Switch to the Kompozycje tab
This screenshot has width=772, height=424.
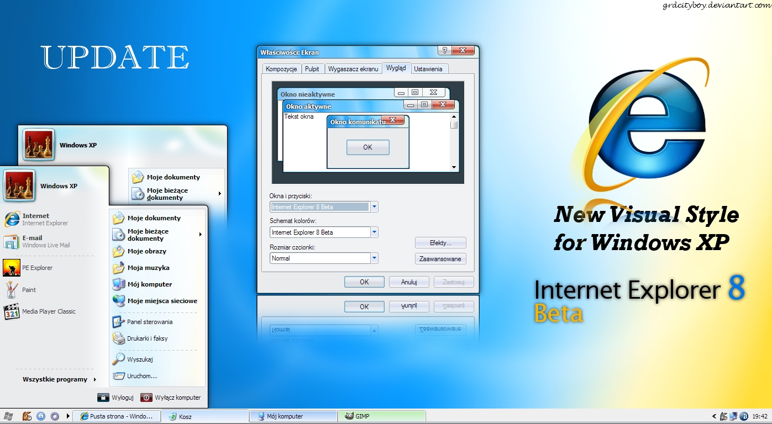(x=282, y=69)
